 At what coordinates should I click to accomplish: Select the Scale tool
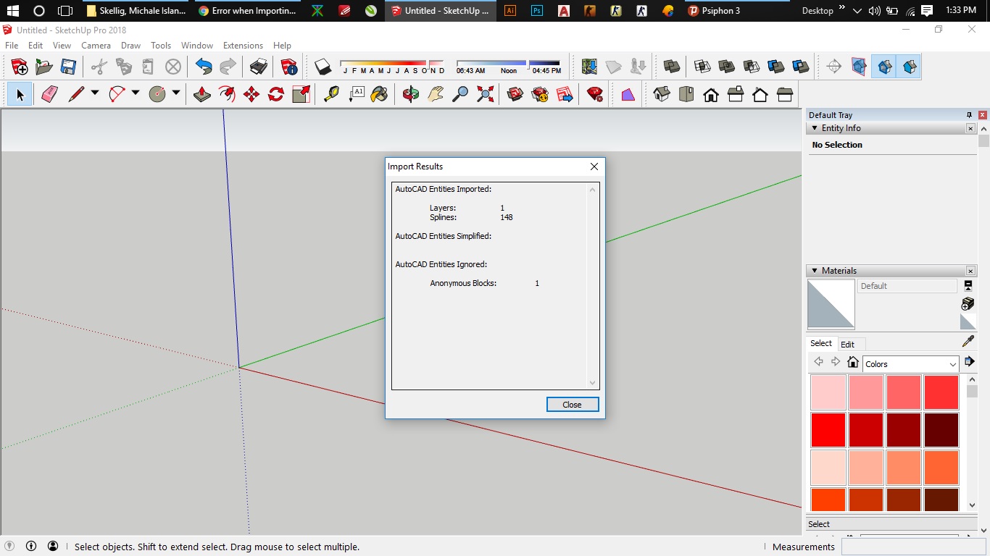[x=301, y=94]
